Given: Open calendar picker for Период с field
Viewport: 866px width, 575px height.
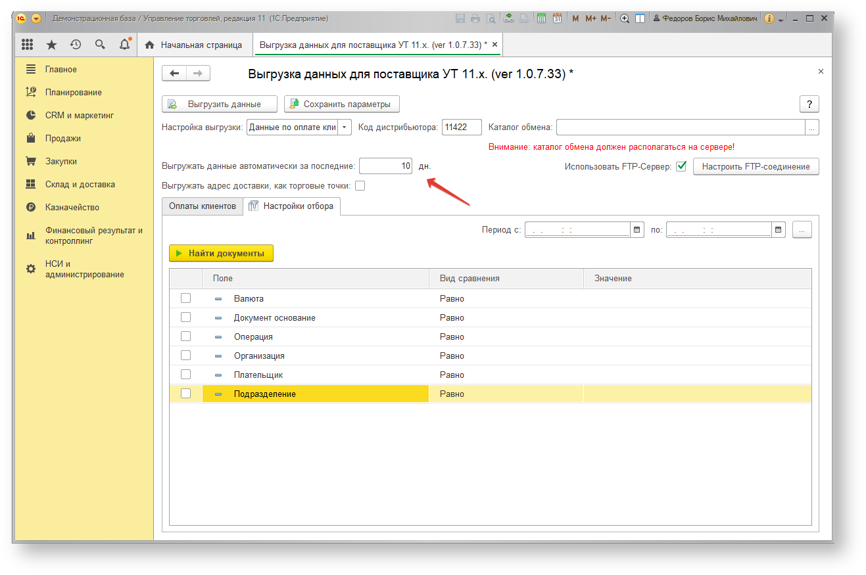Looking at the screenshot, I should point(637,230).
